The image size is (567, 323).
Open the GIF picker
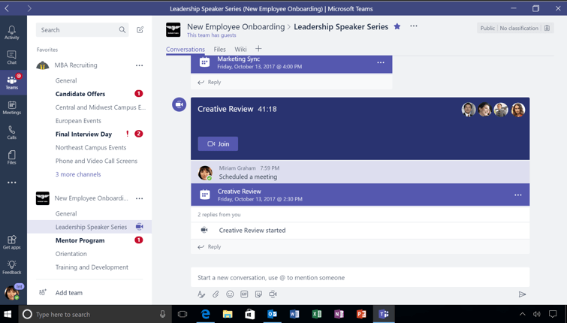point(244,294)
